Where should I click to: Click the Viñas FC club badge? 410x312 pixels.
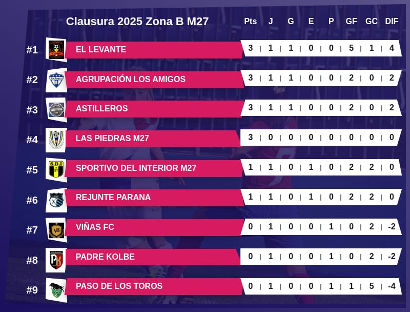pos(56,229)
